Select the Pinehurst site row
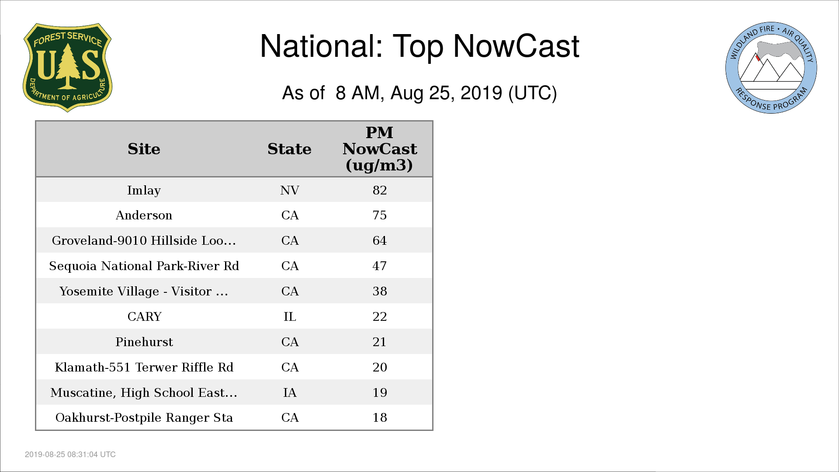The width and height of the screenshot is (839, 472). 144,342
